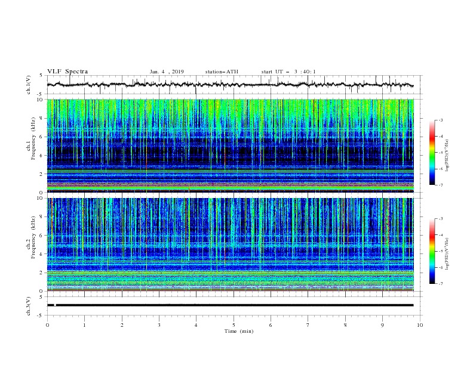The width and height of the screenshot is (473, 365).
Task: Click the ch.1 PSD color scale bar
Action: 432,153
